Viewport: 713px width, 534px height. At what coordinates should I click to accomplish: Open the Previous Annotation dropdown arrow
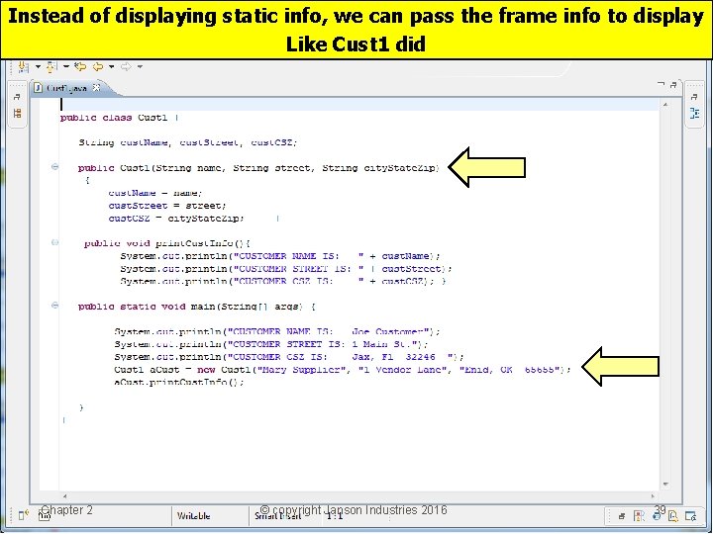click(x=66, y=67)
